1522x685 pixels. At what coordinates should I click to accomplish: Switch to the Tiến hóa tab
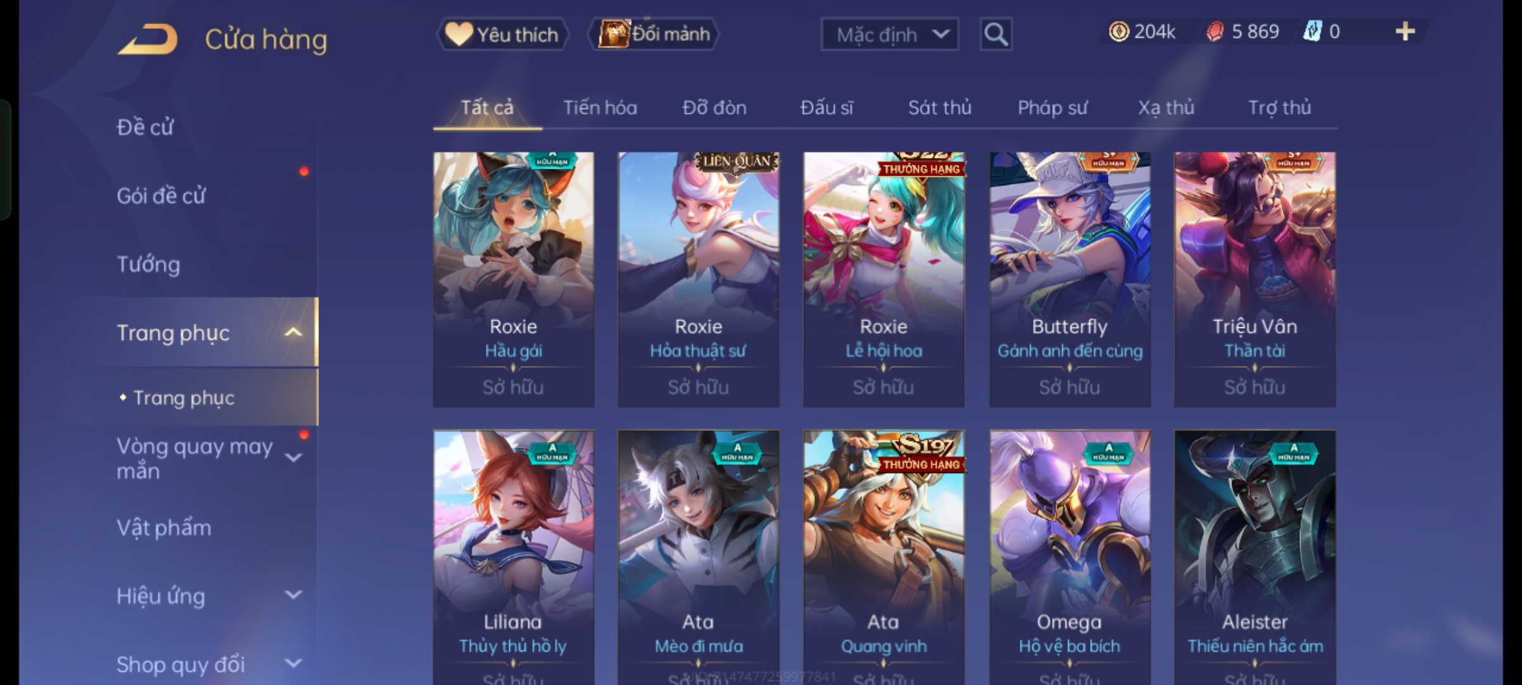pyautogui.click(x=600, y=108)
